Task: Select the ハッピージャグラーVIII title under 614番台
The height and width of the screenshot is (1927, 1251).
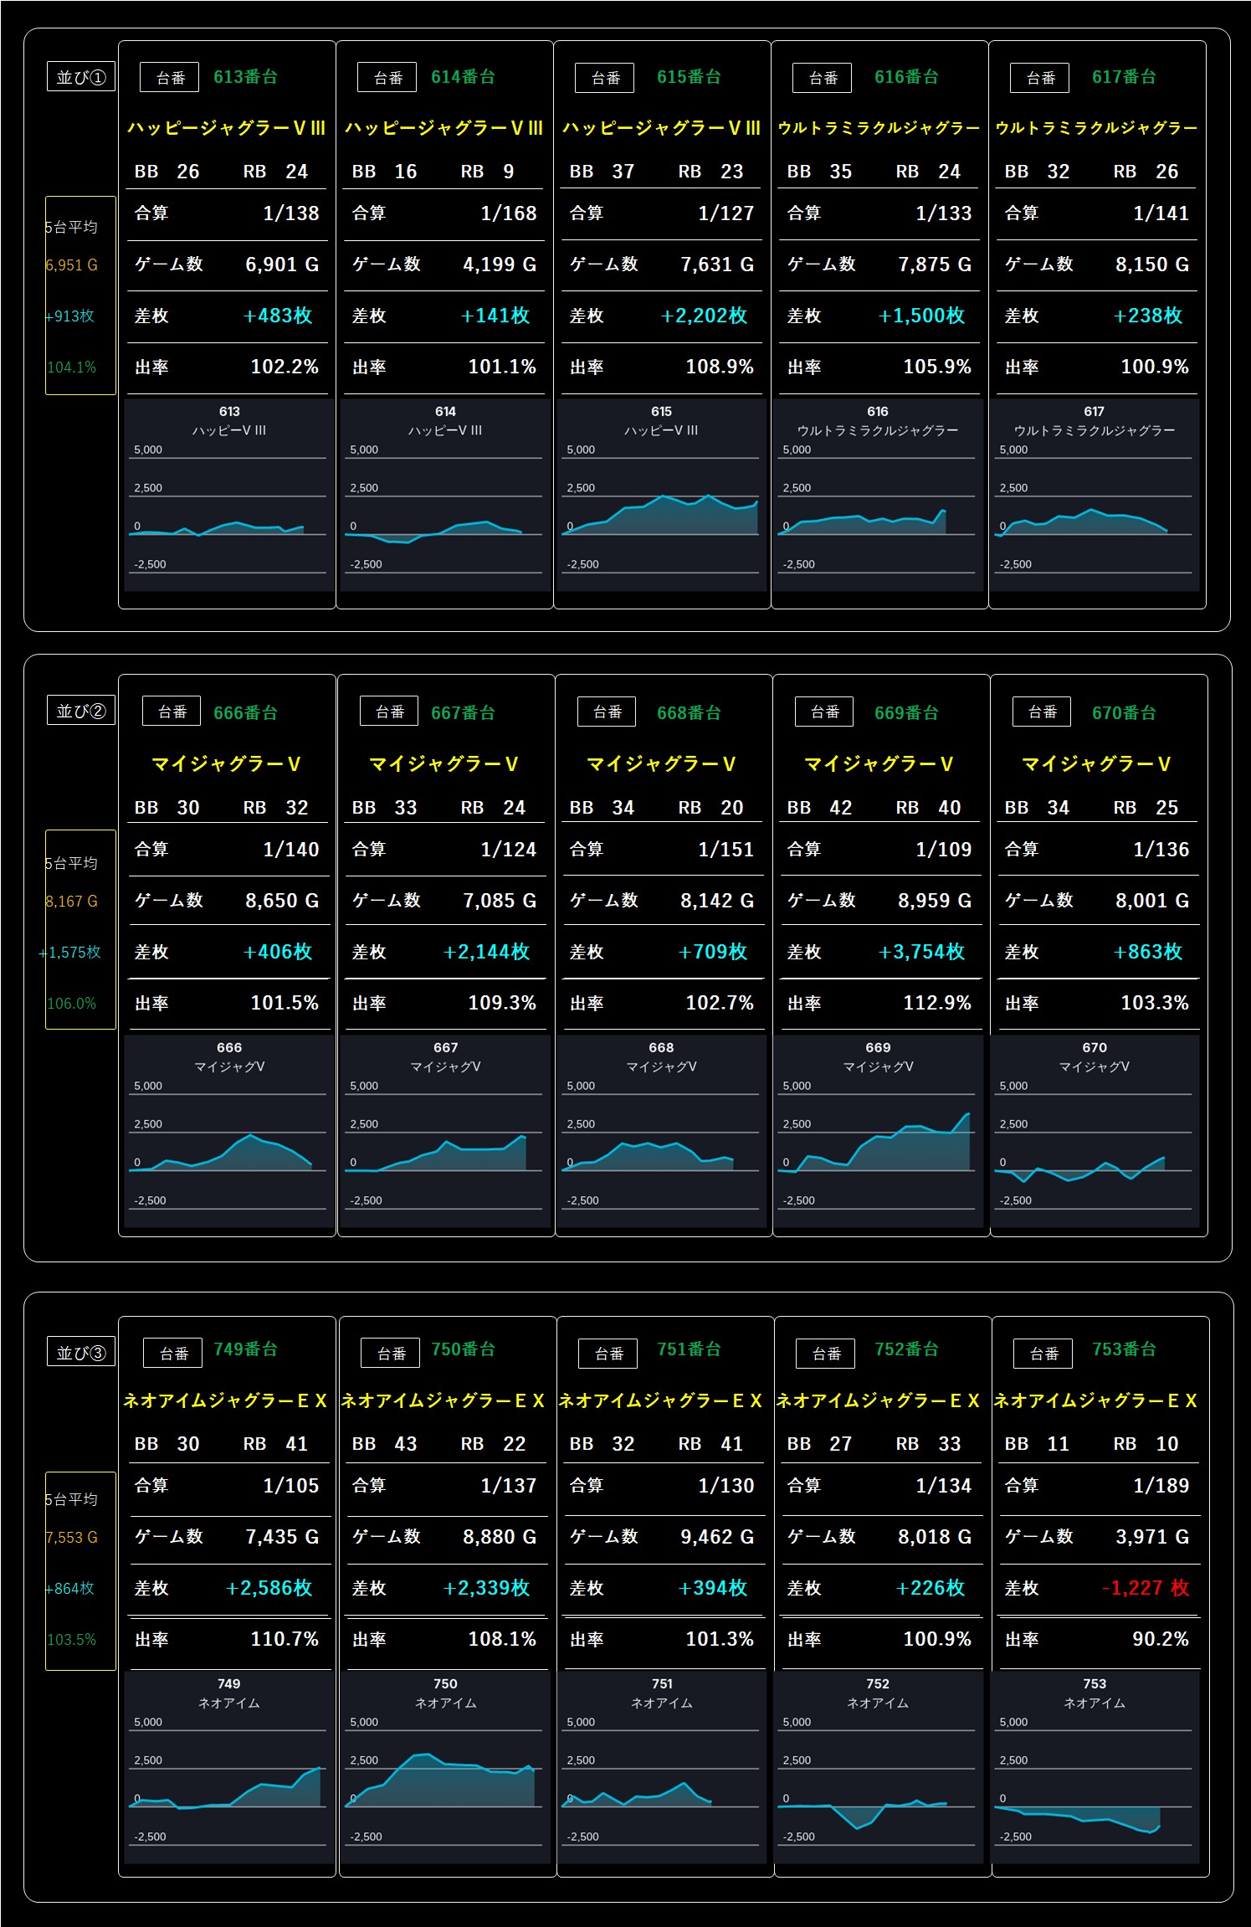Action: pos(443,128)
